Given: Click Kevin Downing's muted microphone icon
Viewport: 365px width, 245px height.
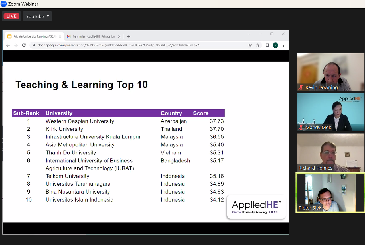Looking at the screenshot, I should (301, 87).
